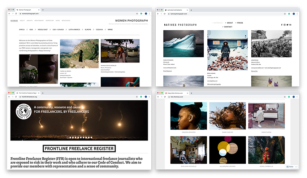Click WOMEN PHOTOGRAPH site title
Viewport: 307px width, 178px height.
tap(131, 21)
